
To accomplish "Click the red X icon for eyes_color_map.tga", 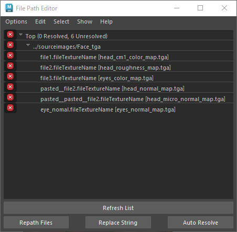I will (x=10, y=76).
